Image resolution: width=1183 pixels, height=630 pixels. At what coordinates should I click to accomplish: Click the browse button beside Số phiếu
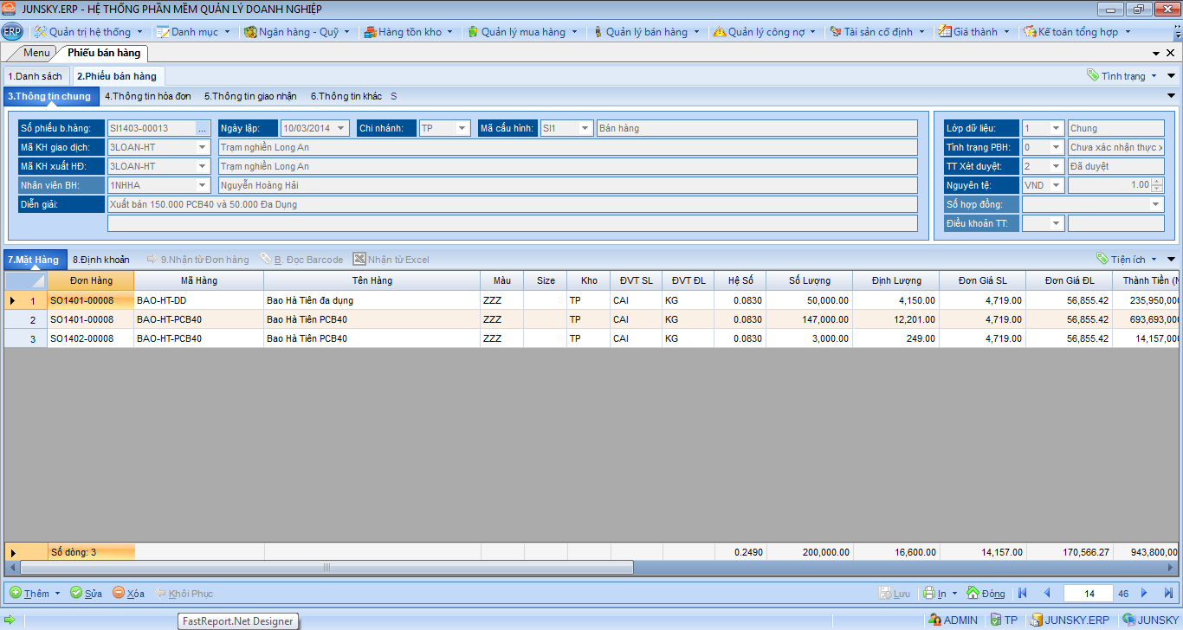coord(203,128)
